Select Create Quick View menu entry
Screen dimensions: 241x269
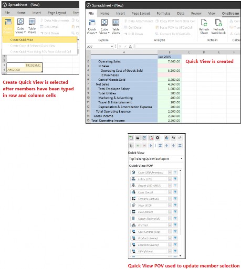click(x=39, y=40)
